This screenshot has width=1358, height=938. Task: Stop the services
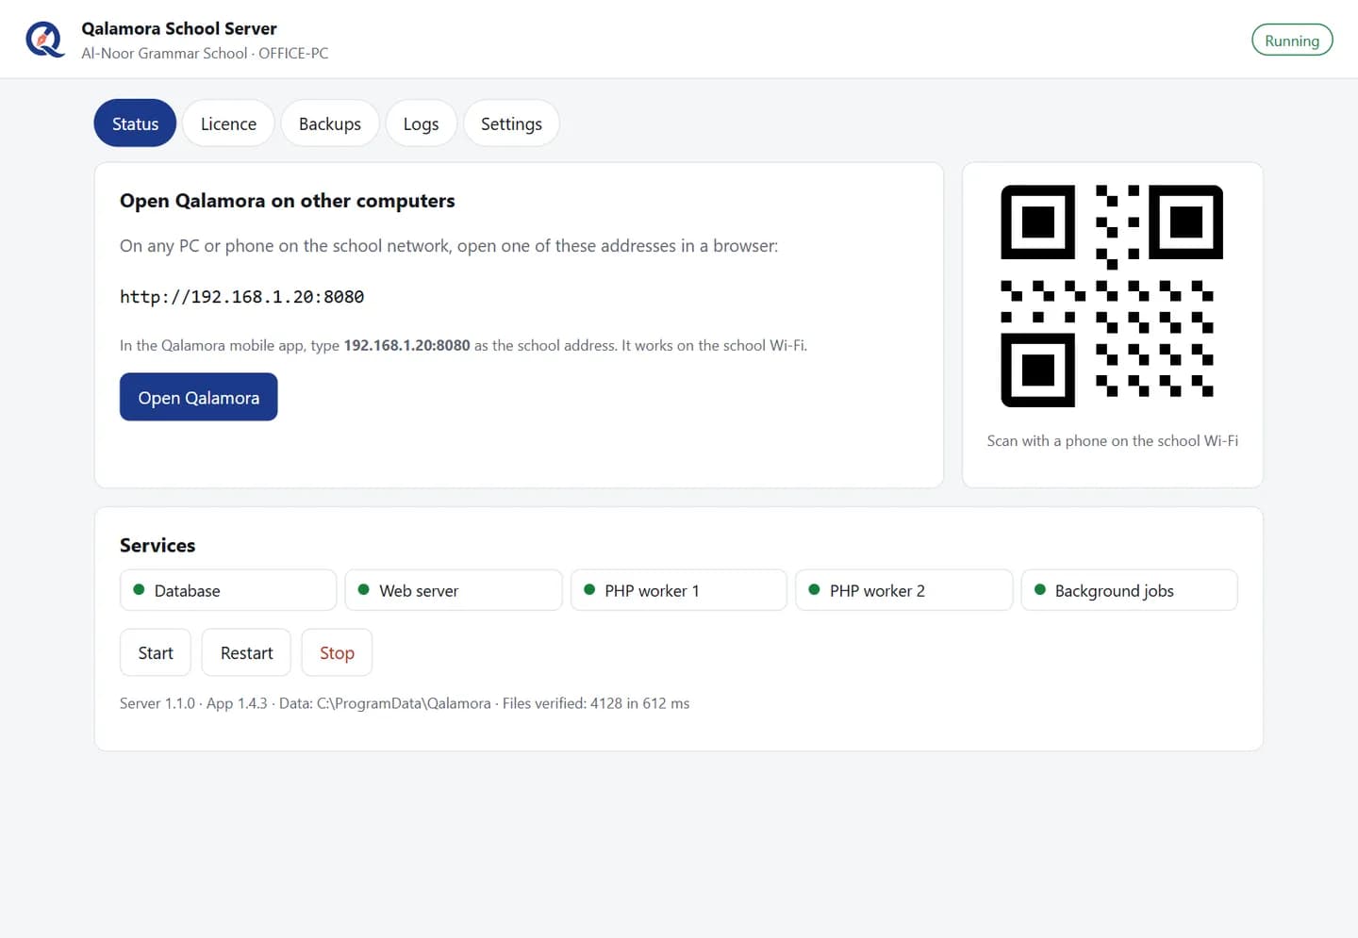tap(337, 652)
